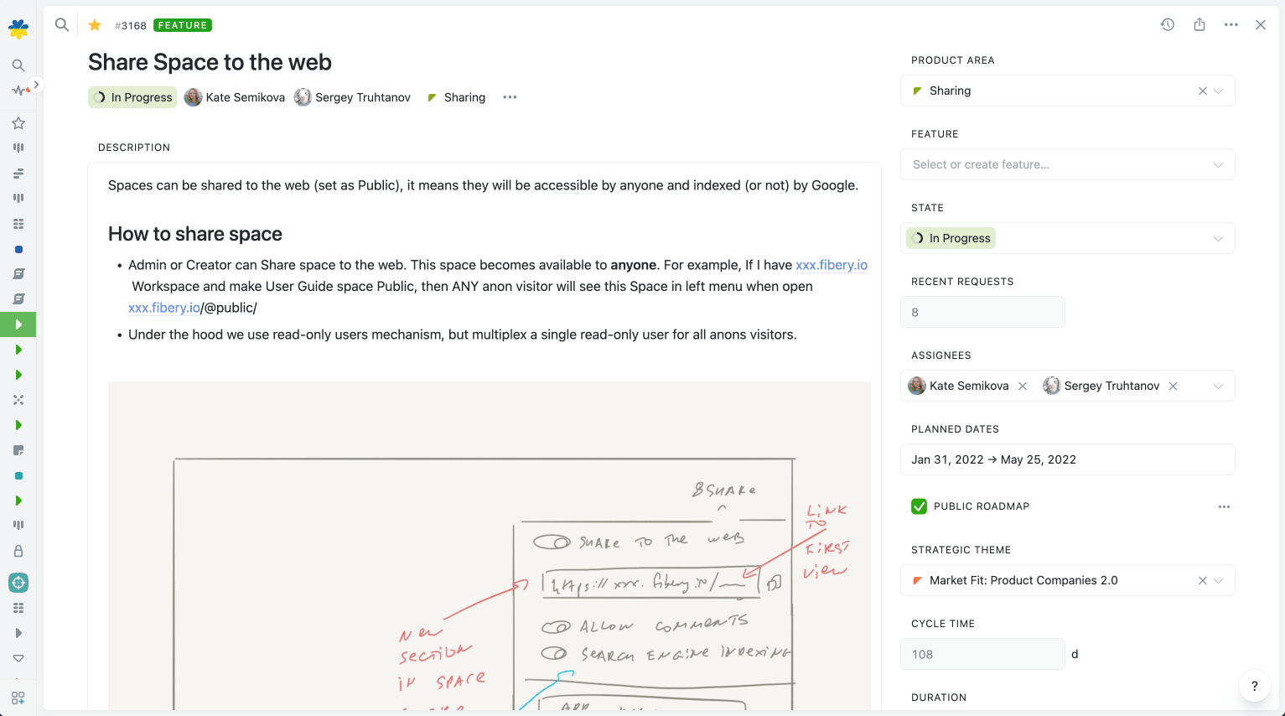Open the three-dot more actions menu in the header

[1231, 25]
